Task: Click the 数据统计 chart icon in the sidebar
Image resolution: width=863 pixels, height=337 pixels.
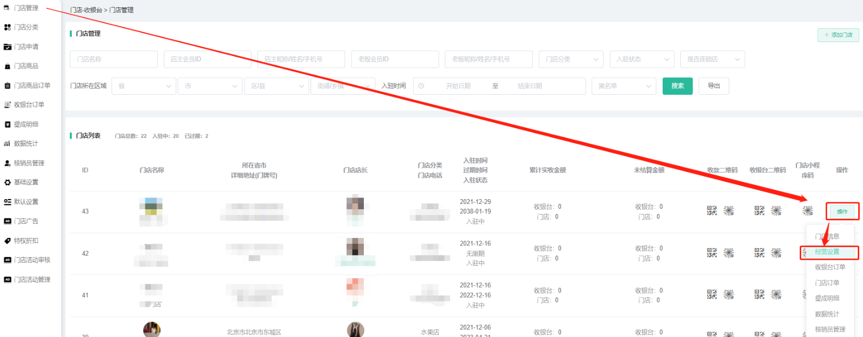Action: (x=7, y=144)
